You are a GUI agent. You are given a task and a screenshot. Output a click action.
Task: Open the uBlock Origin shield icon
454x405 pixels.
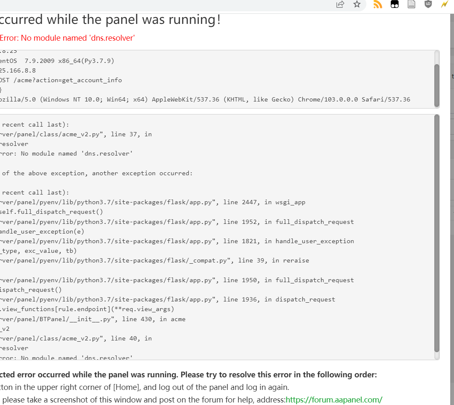(x=428, y=5)
